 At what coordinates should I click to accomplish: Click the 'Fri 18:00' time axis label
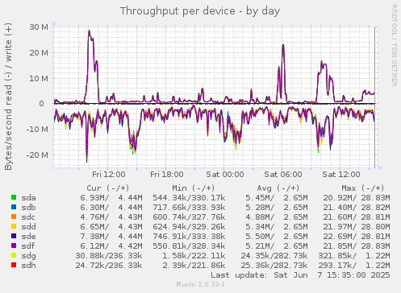click(167, 175)
